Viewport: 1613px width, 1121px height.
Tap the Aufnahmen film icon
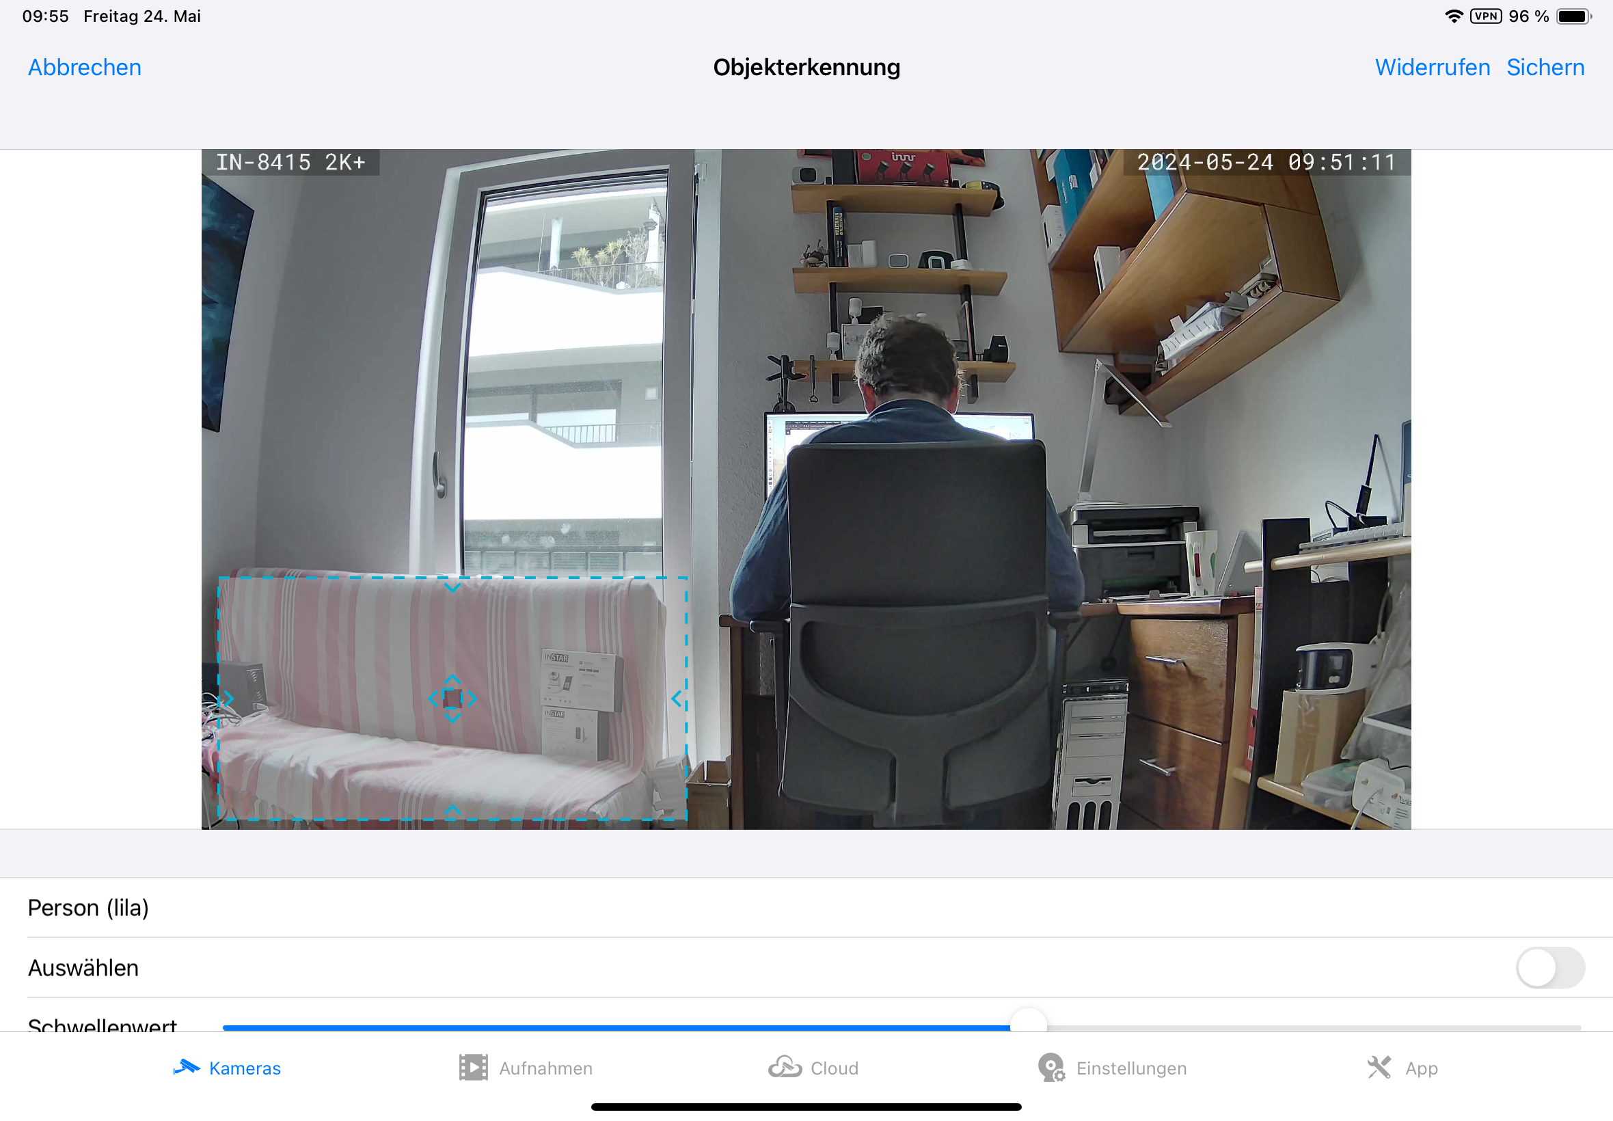(x=473, y=1068)
